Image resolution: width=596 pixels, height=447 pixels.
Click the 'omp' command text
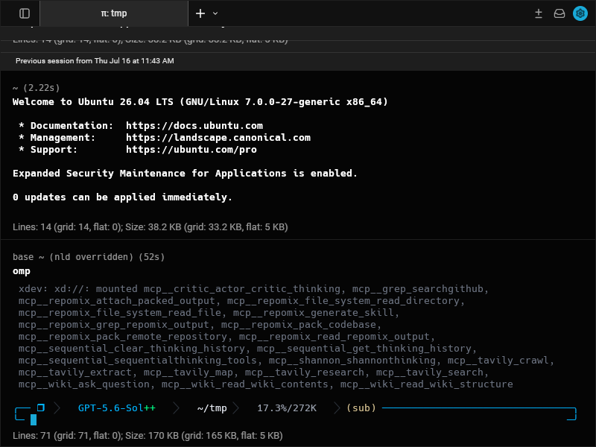pos(22,271)
